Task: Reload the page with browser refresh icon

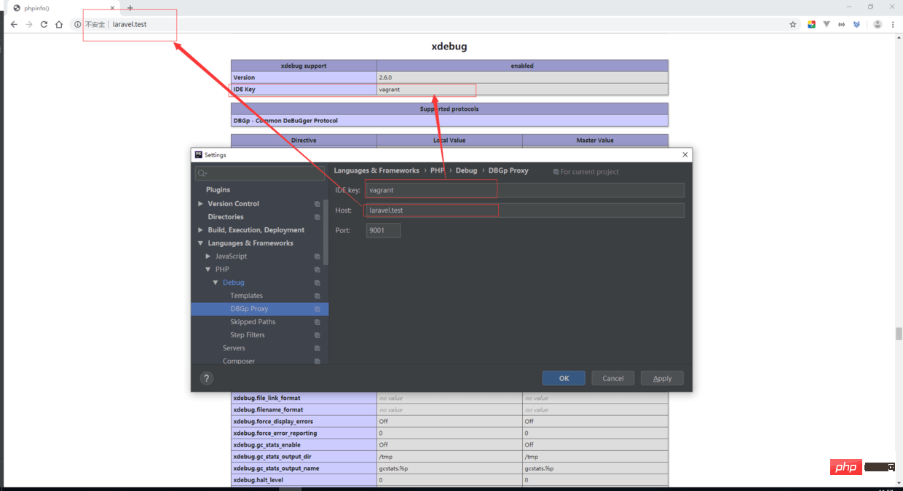Action: 44,24
